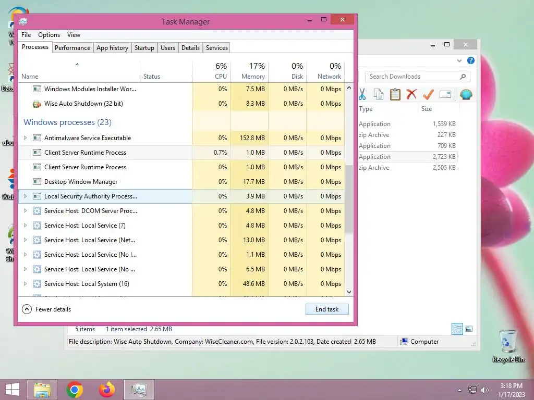Sort processes by the Name column
Image resolution: width=534 pixels, height=400 pixels.
pos(79,71)
